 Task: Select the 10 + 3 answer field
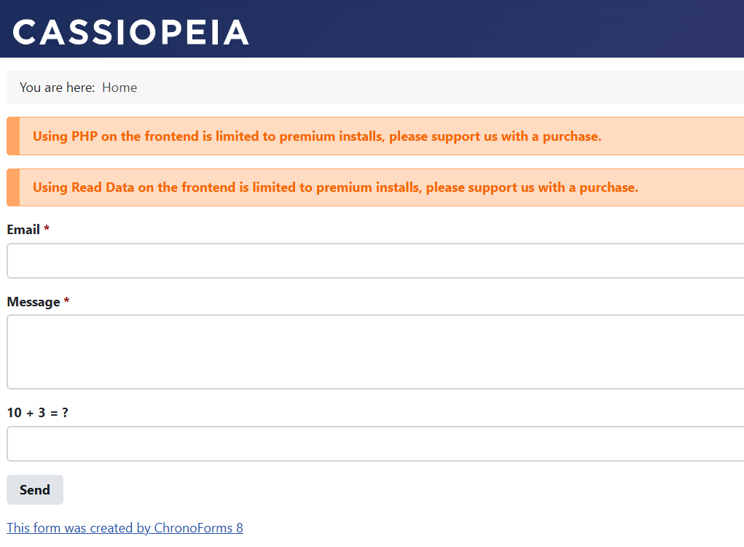pos(375,443)
